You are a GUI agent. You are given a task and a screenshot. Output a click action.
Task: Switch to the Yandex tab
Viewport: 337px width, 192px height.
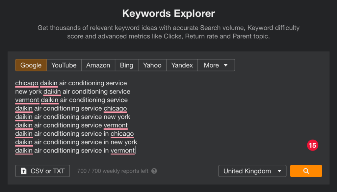point(182,65)
